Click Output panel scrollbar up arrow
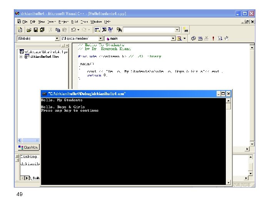 [250, 157]
